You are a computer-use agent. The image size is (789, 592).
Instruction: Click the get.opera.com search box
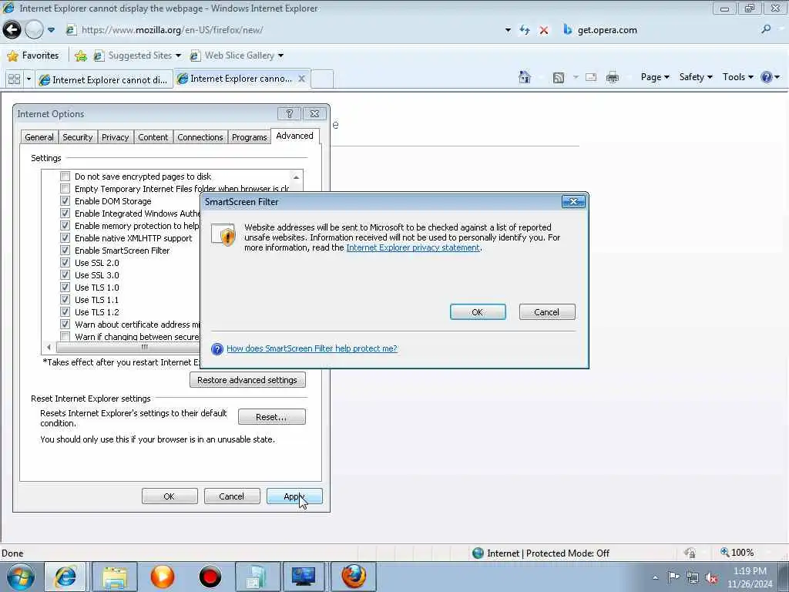tap(660, 30)
